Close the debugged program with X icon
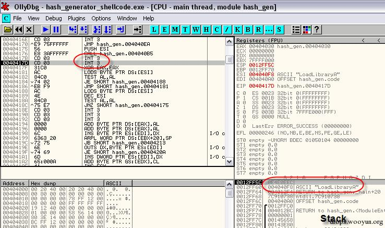The height and width of the screenshot is (228, 385). point(29,30)
